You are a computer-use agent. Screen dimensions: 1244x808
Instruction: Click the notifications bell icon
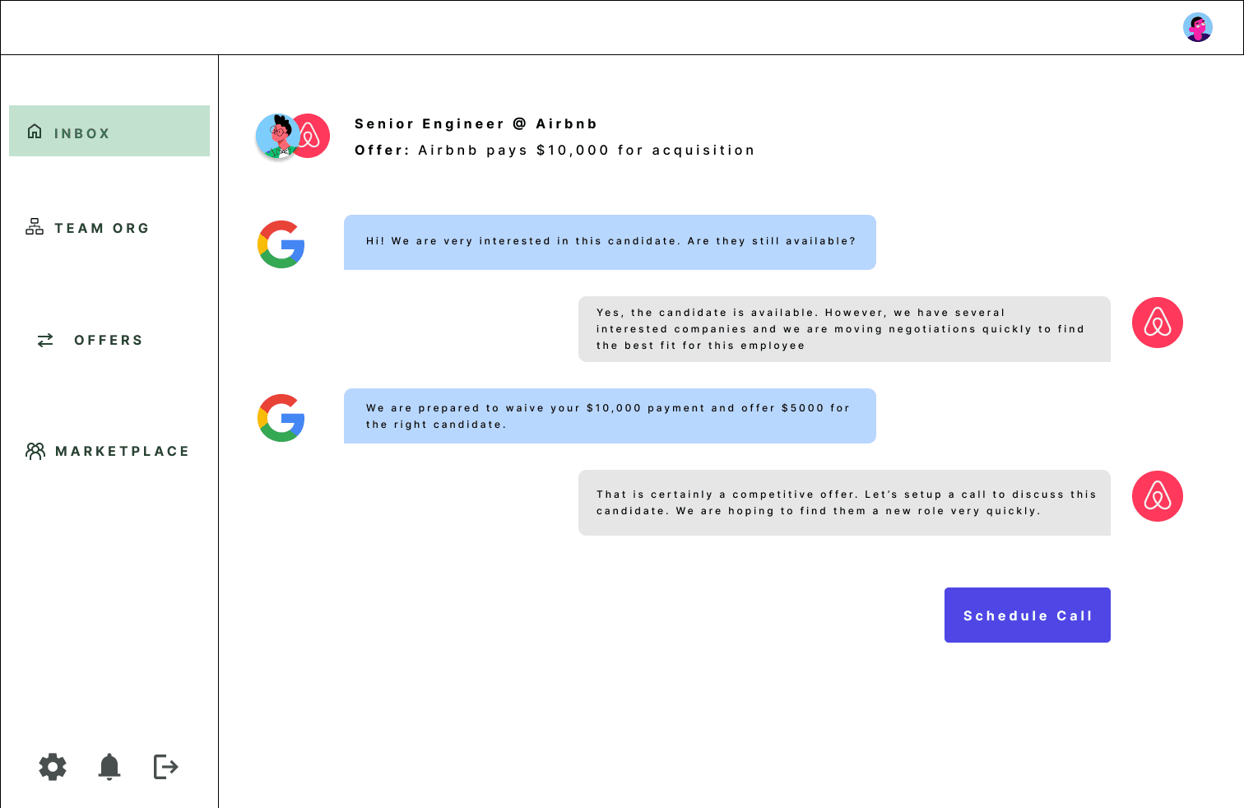109,767
